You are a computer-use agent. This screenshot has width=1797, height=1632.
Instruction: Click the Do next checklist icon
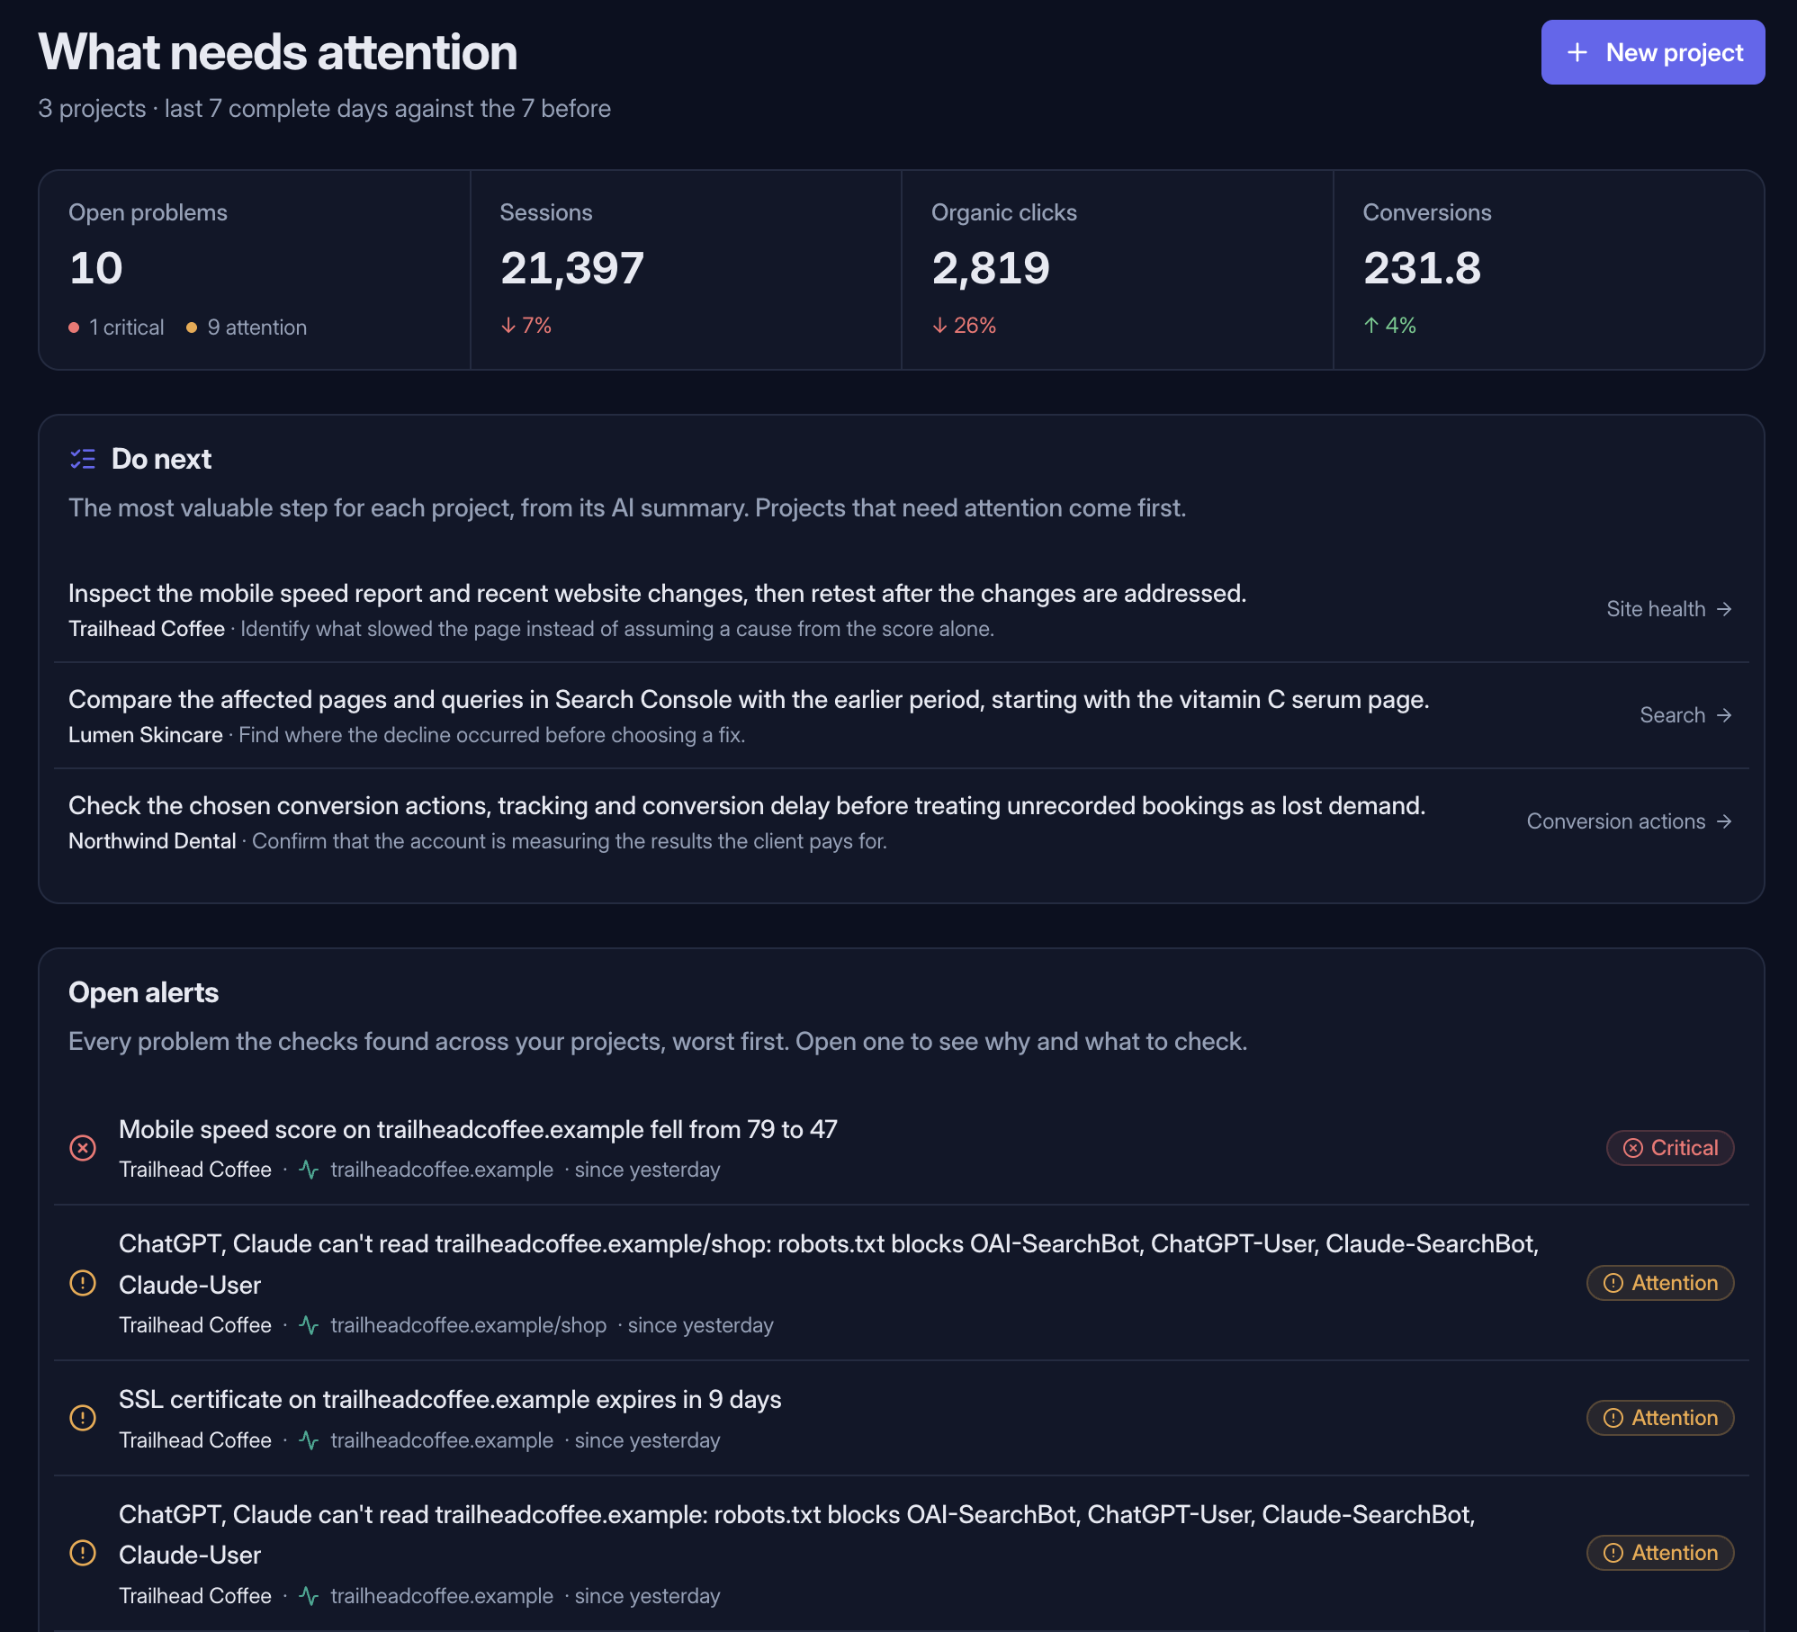[83, 459]
